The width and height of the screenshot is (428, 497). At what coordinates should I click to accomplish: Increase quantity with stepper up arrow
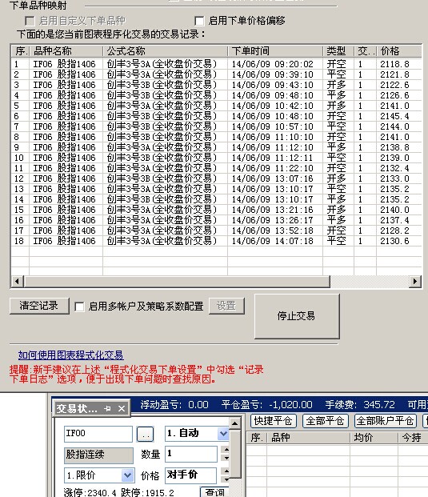point(226,450)
